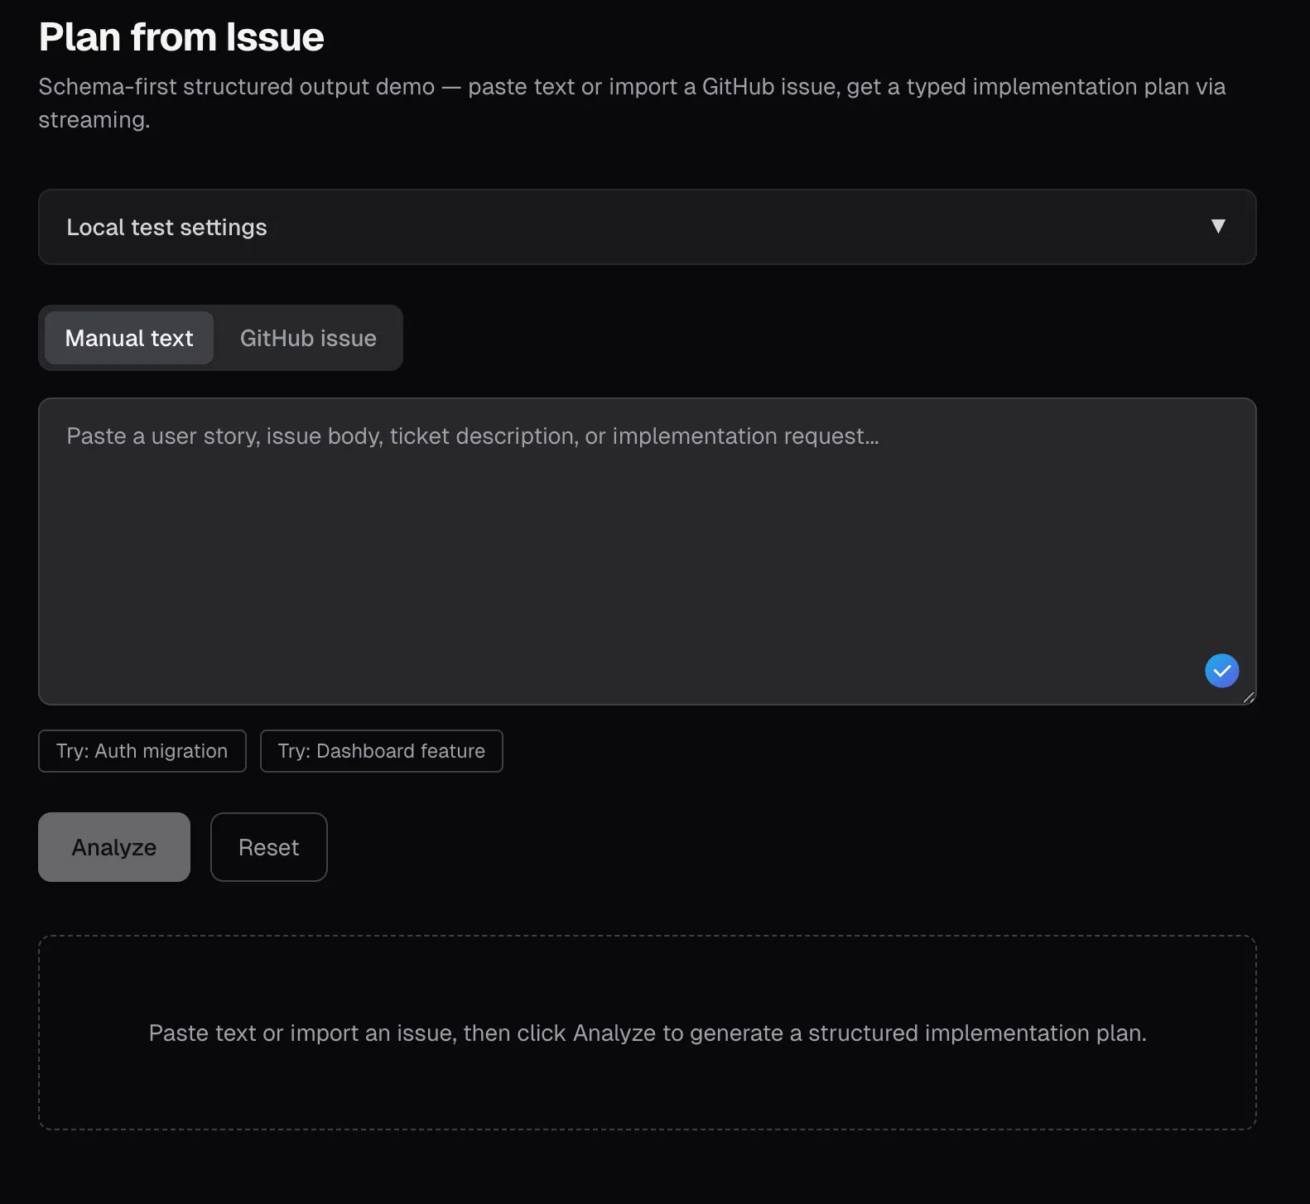This screenshot has height=1204, width=1310.
Task: Load the Try: Dashboard feature example
Action: 382,751
